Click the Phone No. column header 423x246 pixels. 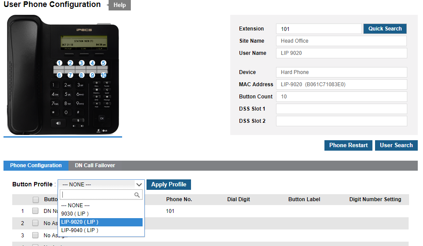tap(179, 199)
